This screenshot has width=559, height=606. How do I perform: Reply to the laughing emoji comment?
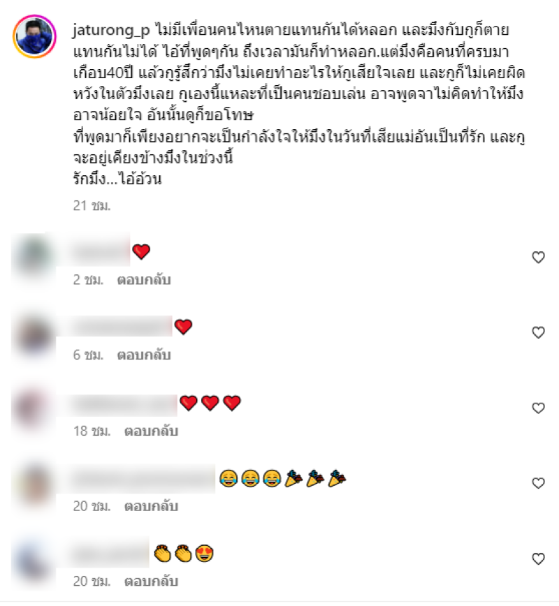pos(151,506)
